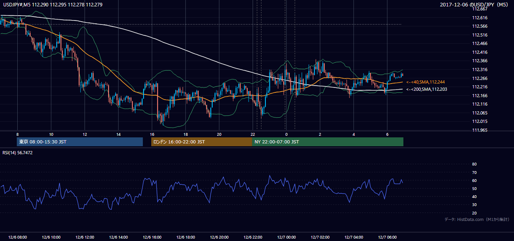Image resolution: width=514 pixels, height=241 pixels.
Task: Click RSI scale level 60
Action: (474, 180)
